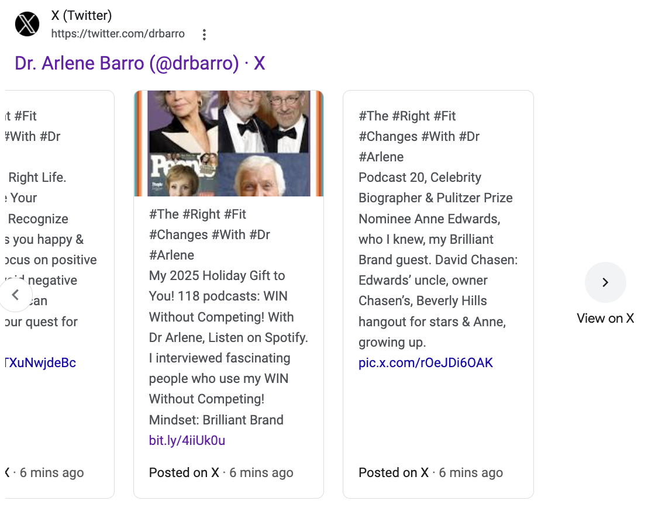This screenshot has height=525, width=655.
Task: Open the celebrity collage tweet image
Action: pyautogui.click(x=229, y=143)
